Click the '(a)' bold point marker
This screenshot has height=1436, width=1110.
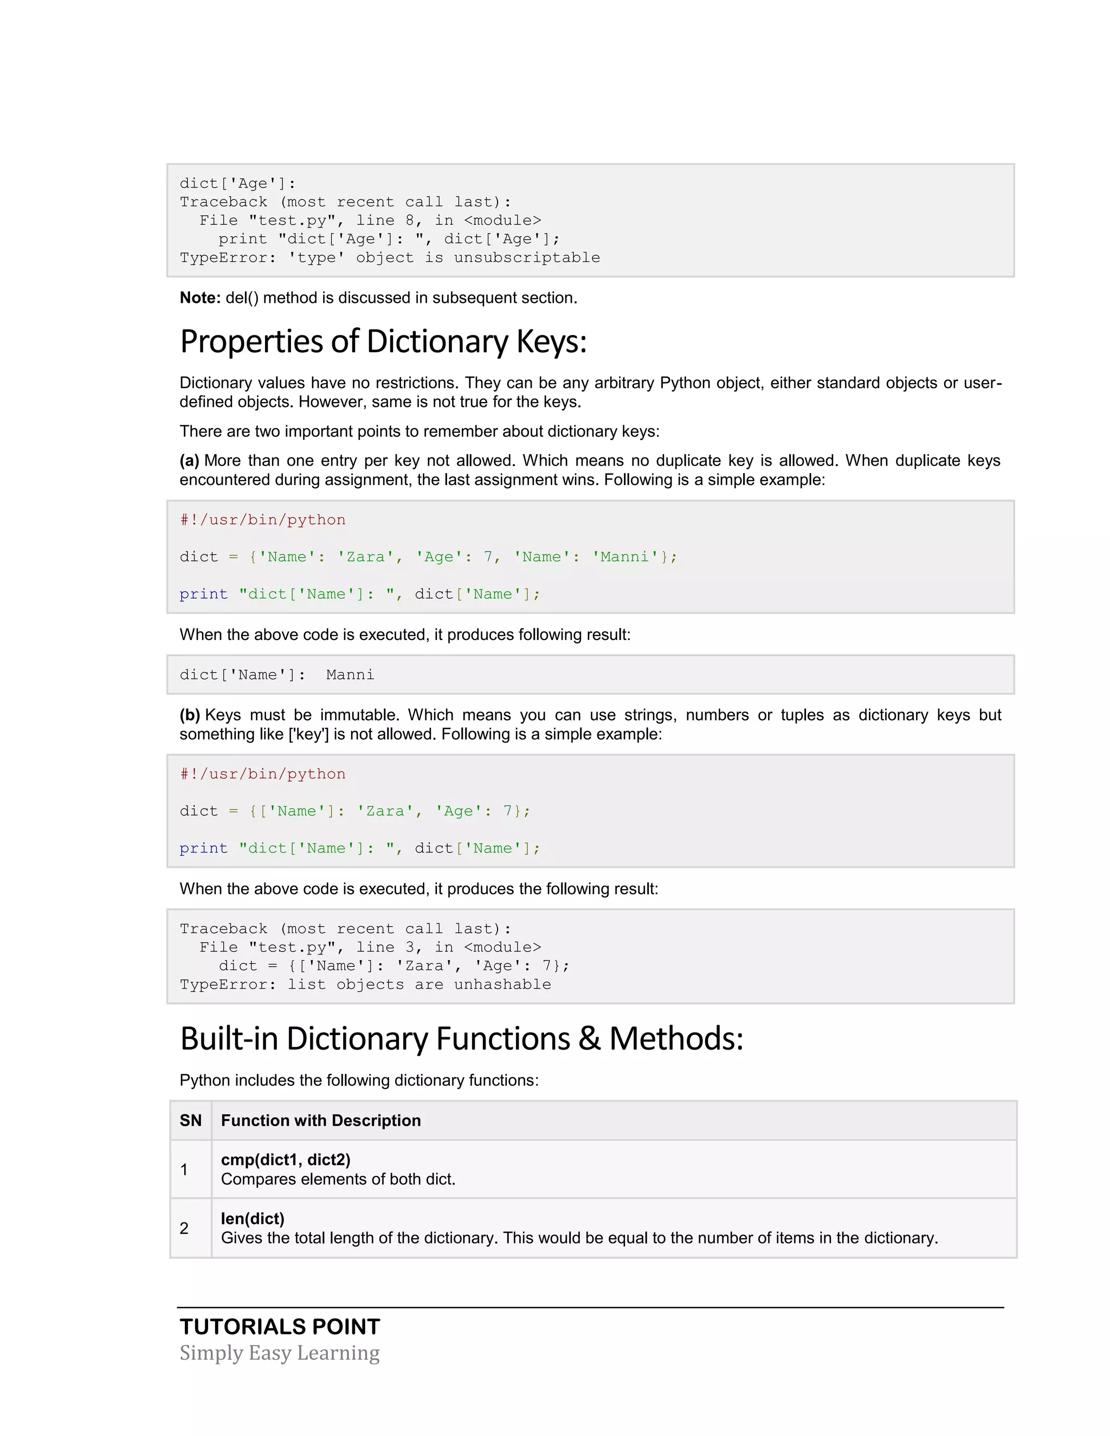tap(189, 461)
